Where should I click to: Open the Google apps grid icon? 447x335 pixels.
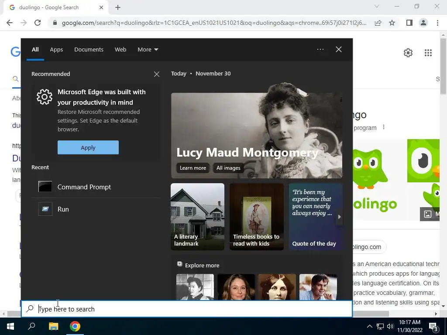[428, 53]
